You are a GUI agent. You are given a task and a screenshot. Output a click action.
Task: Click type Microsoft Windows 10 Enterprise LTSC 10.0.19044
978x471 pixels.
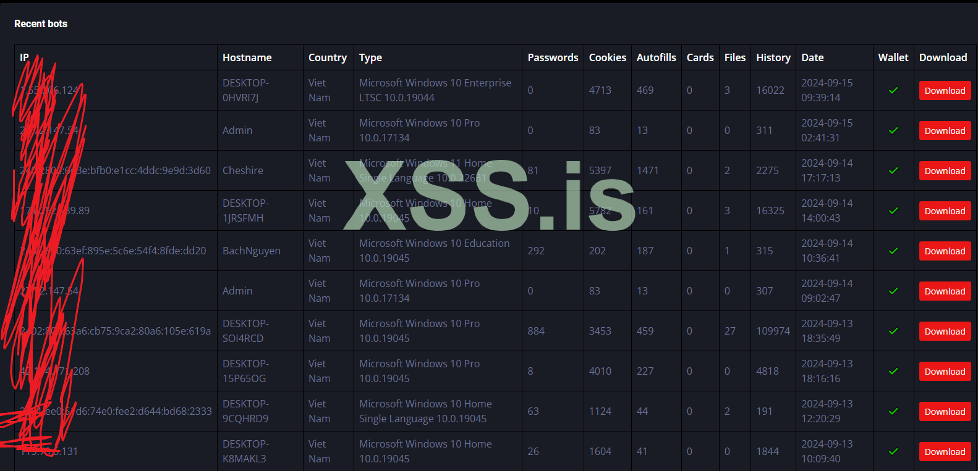(x=435, y=90)
